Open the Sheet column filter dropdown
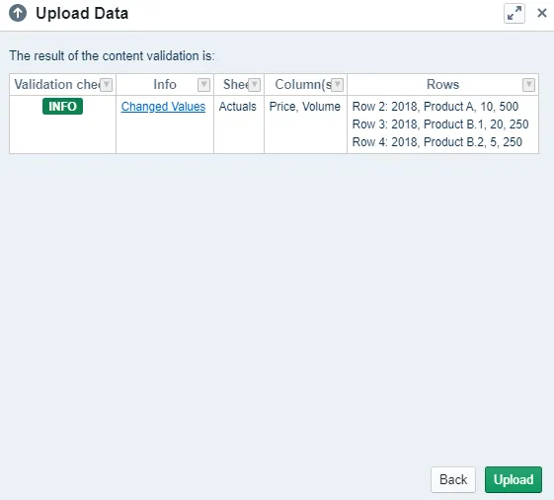554x500 pixels. 255,85
